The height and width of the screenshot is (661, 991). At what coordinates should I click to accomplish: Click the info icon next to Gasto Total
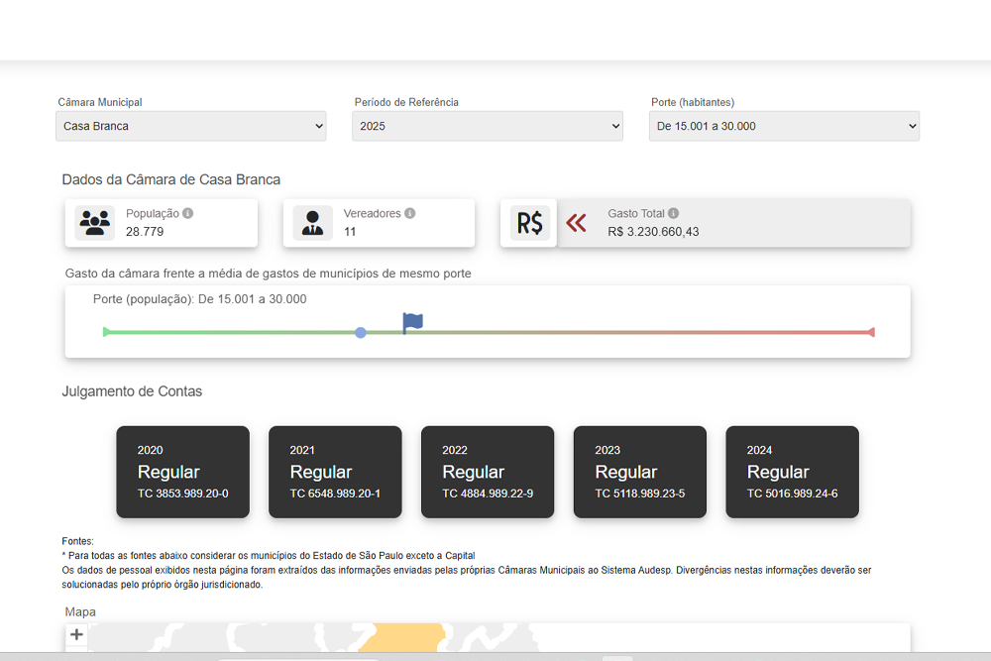[x=673, y=214]
